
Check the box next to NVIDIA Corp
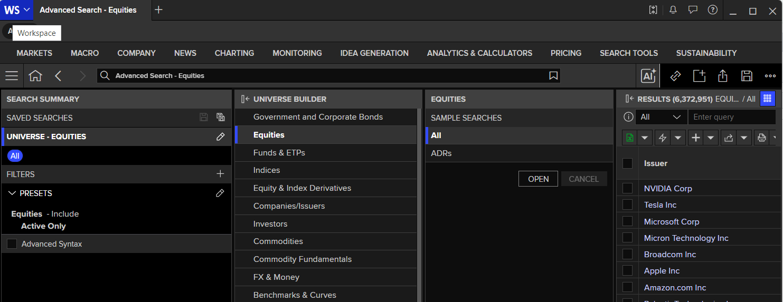(627, 188)
